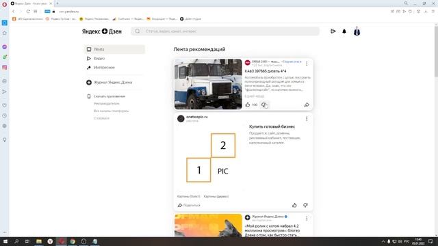Share the КАвЗ 397665 article
This screenshot has width=438, height=246.
click(307, 105)
